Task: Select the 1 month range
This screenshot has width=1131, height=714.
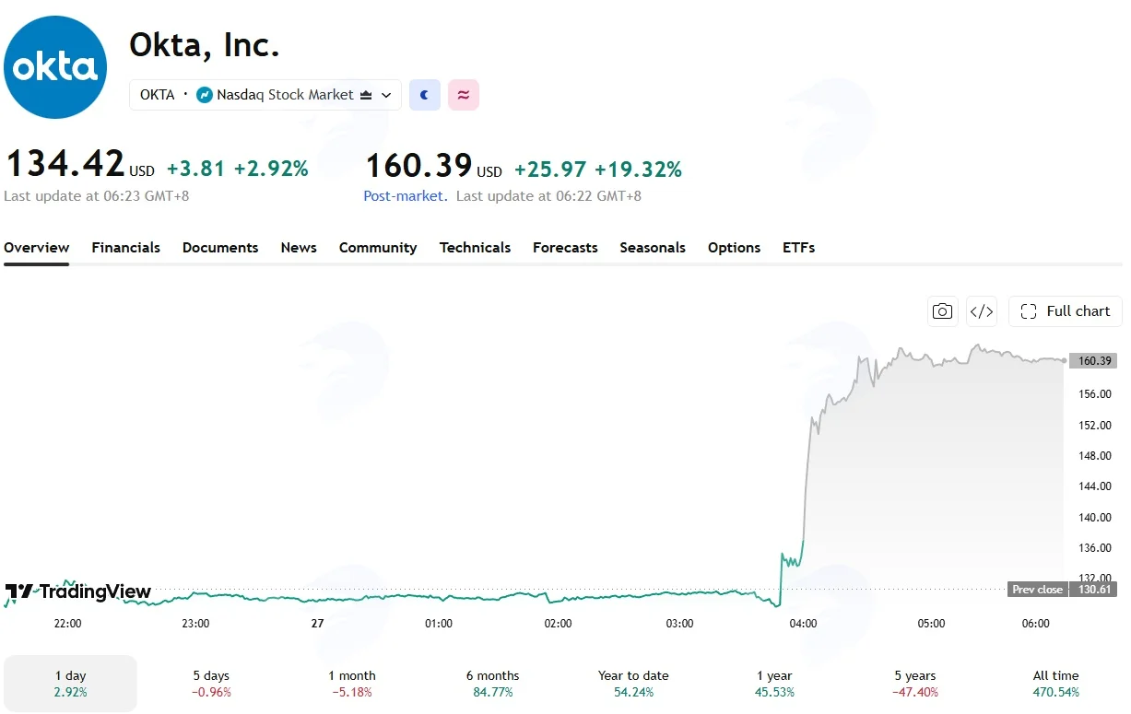Action: (x=352, y=684)
